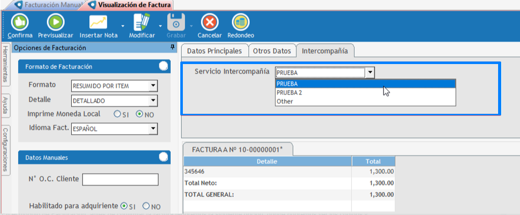The height and width of the screenshot is (215, 520).
Task: Select NO for Imprime Moneda Local
Action: 140,114
